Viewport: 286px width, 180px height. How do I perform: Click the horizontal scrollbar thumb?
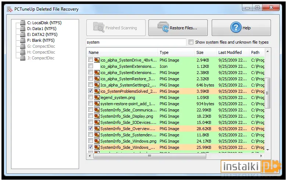(x=150, y=156)
